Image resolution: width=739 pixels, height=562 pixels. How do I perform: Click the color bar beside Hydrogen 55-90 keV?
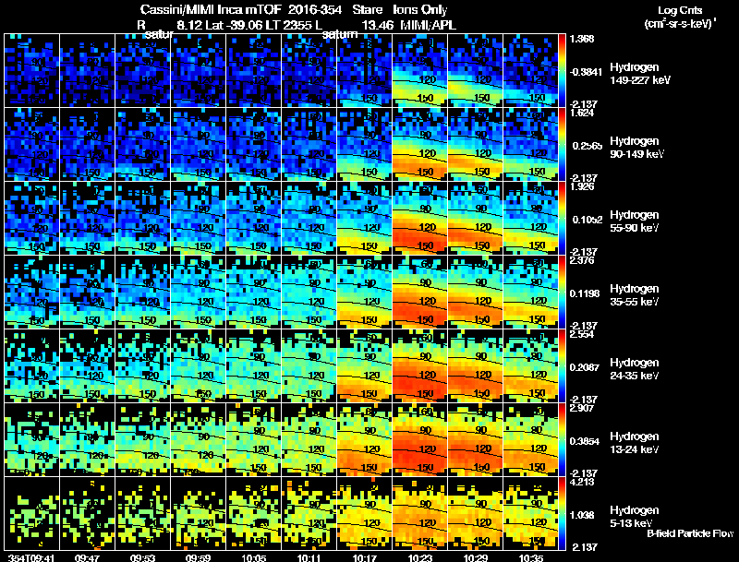562,218
